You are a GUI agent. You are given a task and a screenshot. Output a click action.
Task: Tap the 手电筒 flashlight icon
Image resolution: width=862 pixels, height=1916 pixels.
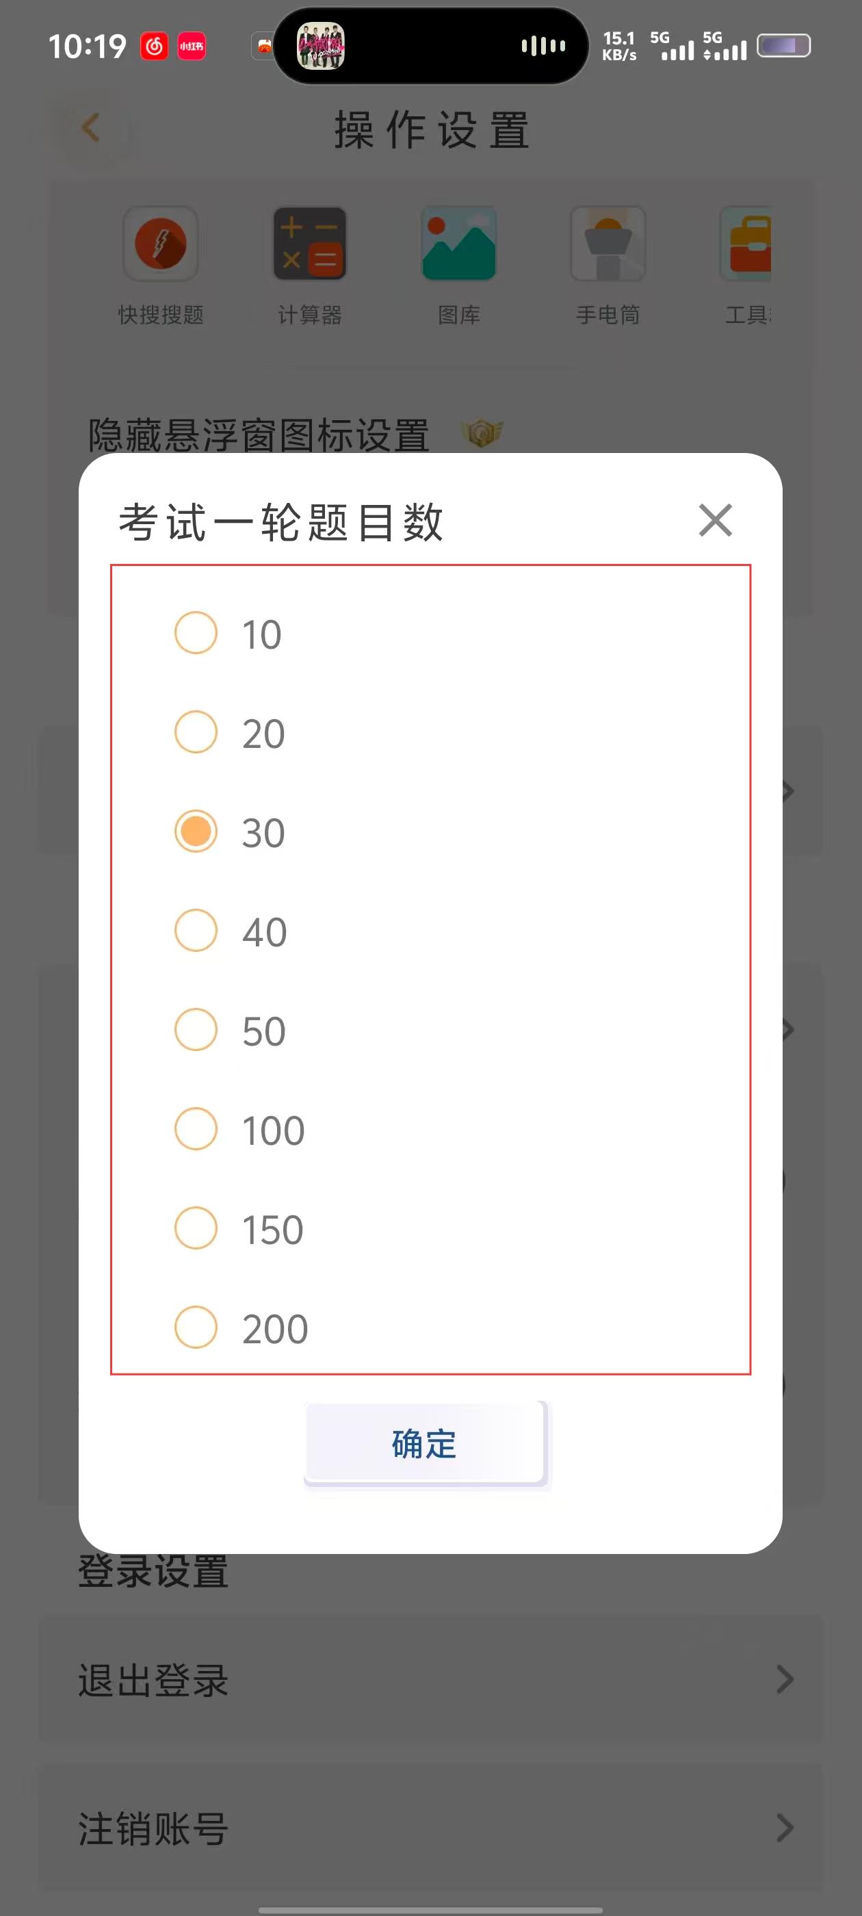coord(608,244)
